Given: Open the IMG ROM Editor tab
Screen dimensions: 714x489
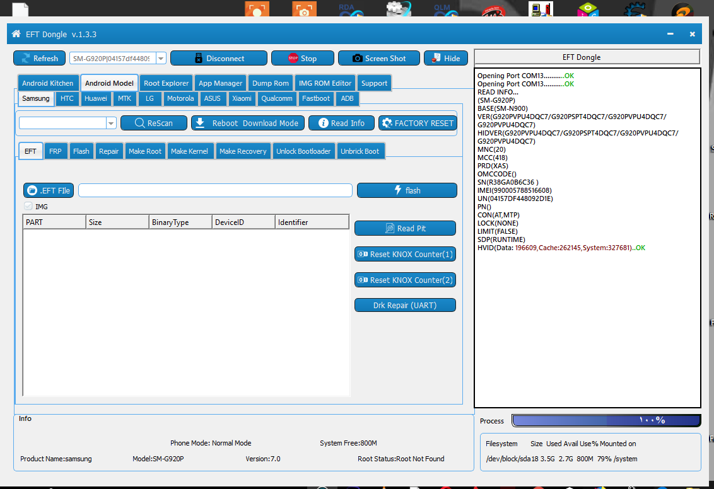Looking at the screenshot, I should click(325, 83).
